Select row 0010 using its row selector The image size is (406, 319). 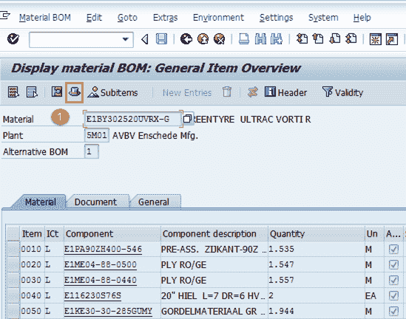(13, 249)
